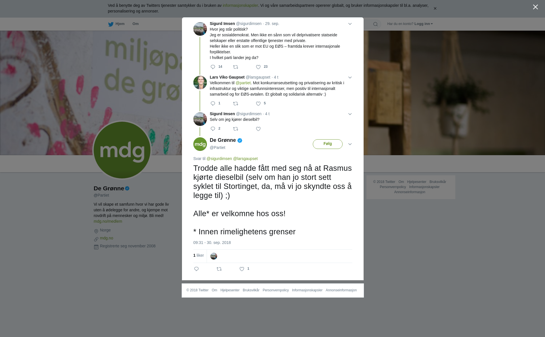Open chevron menu next to Følg button
This screenshot has width=545, height=337.
click(x=350, y=144)
